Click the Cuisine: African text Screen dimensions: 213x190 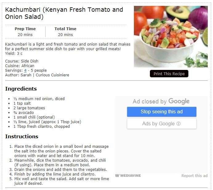20,66
